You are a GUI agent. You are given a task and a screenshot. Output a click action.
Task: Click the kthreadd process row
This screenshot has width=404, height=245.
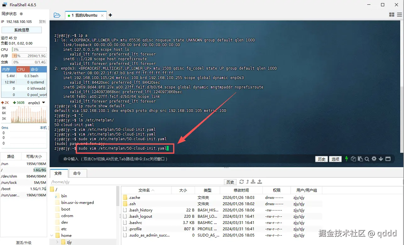pyautogui.click(x=24, y=88)
